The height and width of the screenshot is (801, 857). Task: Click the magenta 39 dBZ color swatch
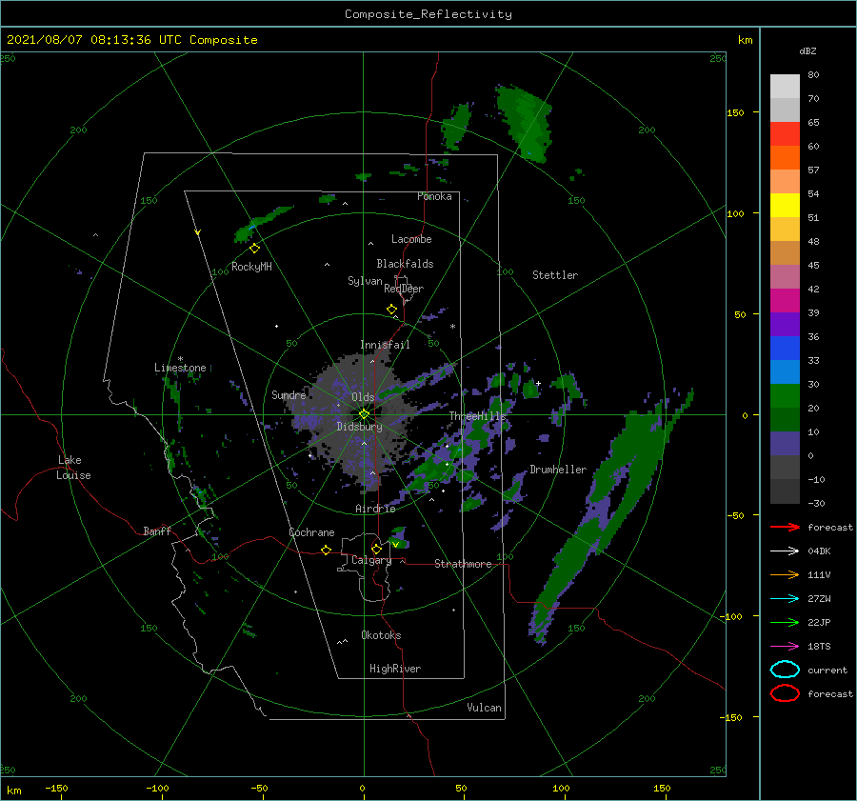click(785, 300)
